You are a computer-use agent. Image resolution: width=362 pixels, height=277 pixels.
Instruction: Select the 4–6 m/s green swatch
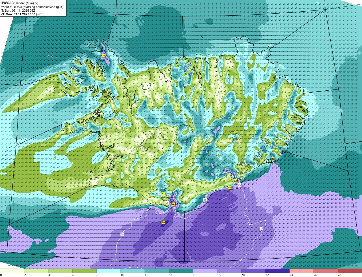point(60,271)
